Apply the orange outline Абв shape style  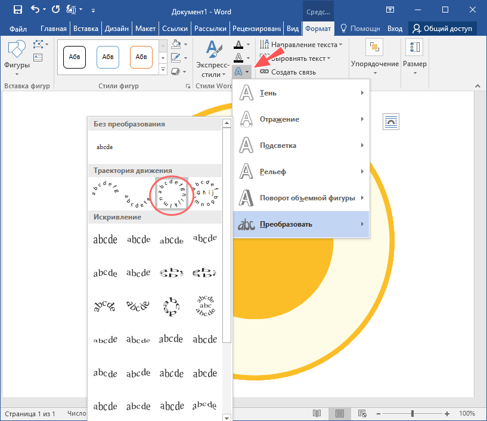pos(141,57)
